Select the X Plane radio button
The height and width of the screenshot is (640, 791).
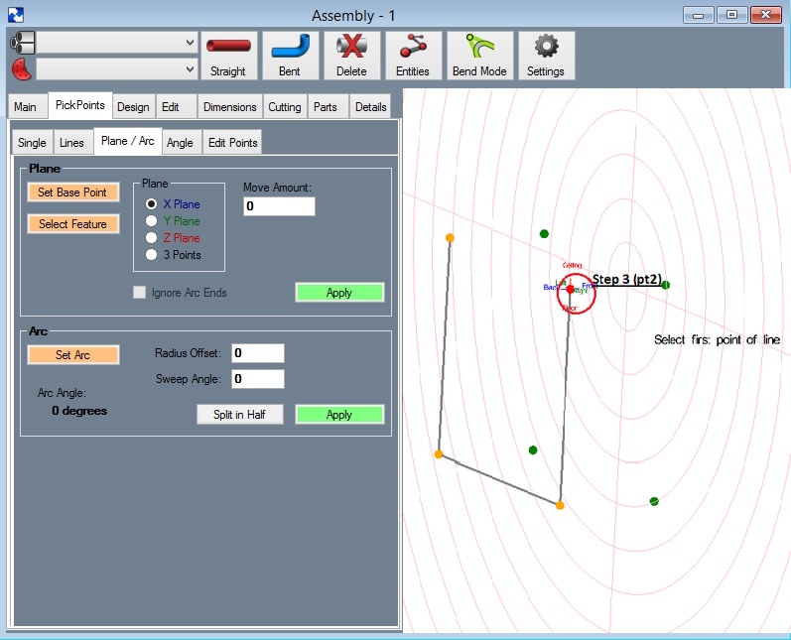click(x=152, y=204)
